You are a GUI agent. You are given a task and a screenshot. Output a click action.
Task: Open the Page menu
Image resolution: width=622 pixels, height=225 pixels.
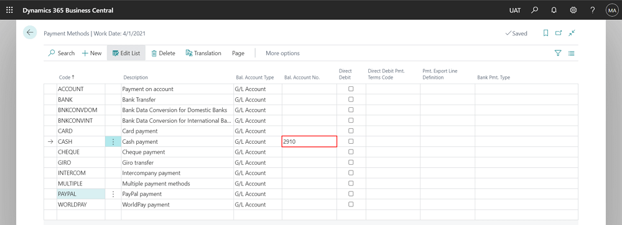click(x=238, y=53)
